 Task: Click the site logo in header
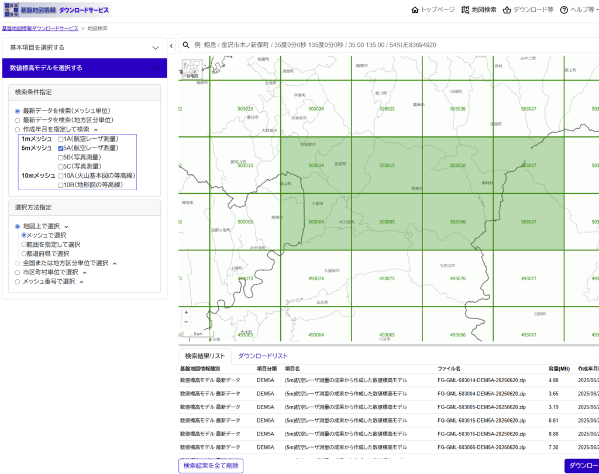pyautogui.click(x=56, y=10)
